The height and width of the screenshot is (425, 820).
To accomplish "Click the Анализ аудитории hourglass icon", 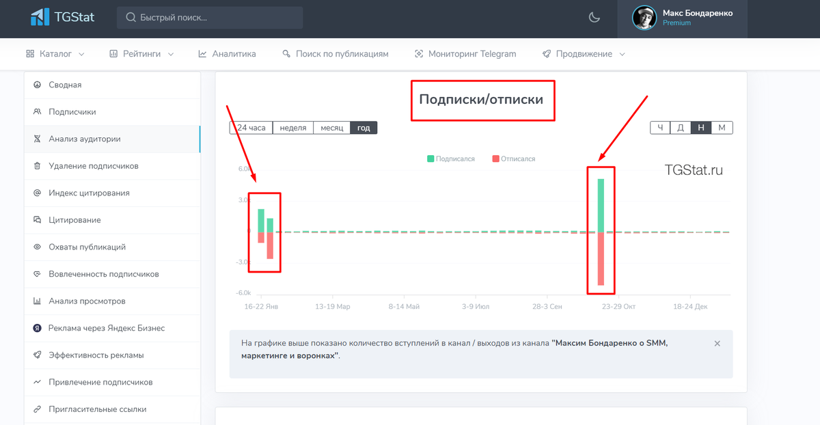I will [37, 139].
